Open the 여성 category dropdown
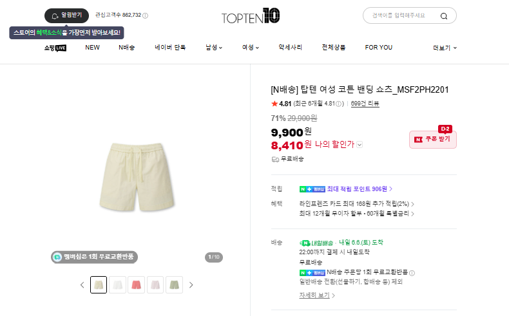This screenshot has width=509, height=316. tap(251, 48)
